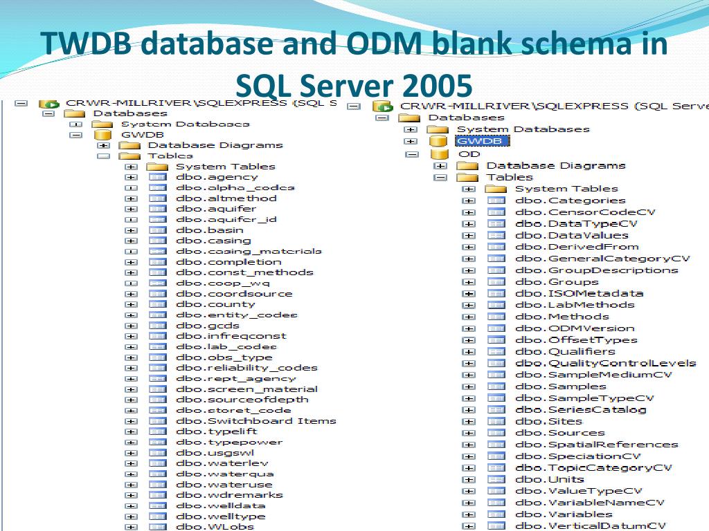
Task: Collapse the GWDB database node in left tree
Action: (x=75, y=135)
